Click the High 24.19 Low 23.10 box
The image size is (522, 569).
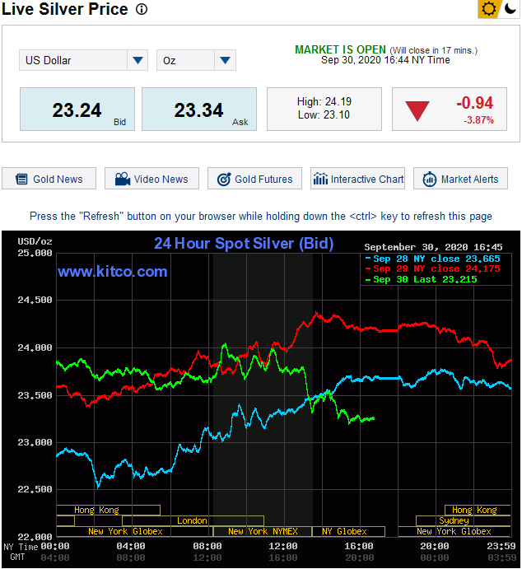click(324, 109)
